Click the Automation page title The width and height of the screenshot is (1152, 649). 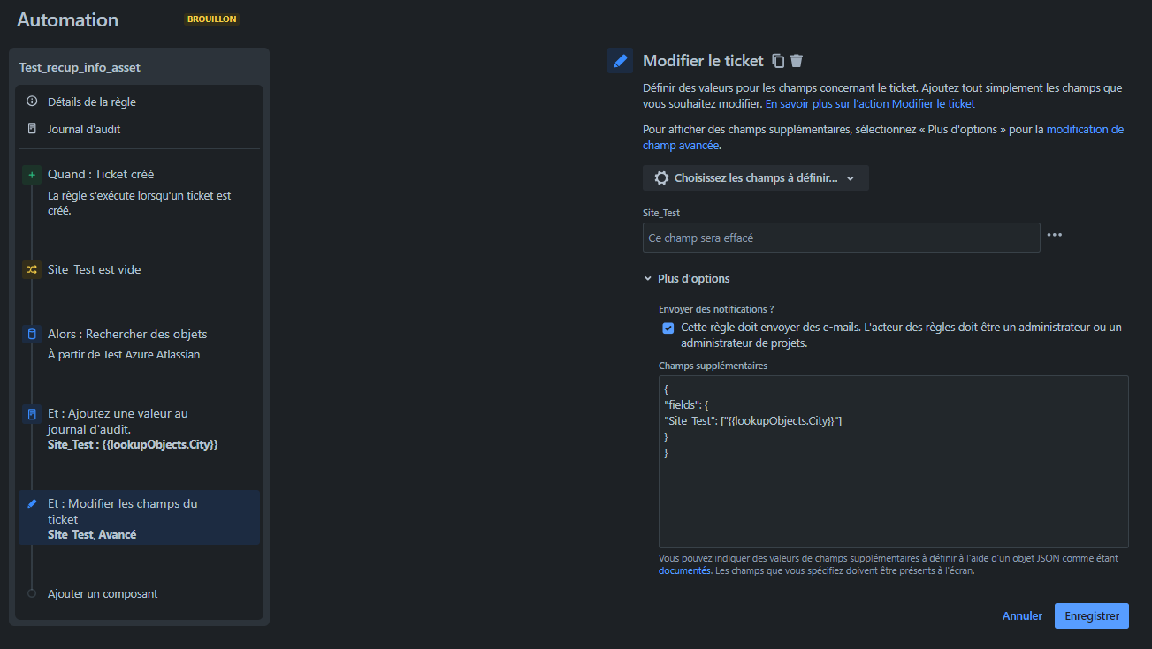[68, 19]
